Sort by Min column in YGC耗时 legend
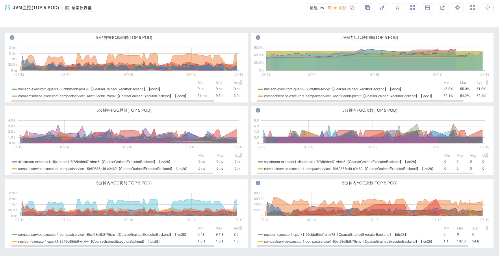Viewport: 499px width, 256px height. pos(201,228)
